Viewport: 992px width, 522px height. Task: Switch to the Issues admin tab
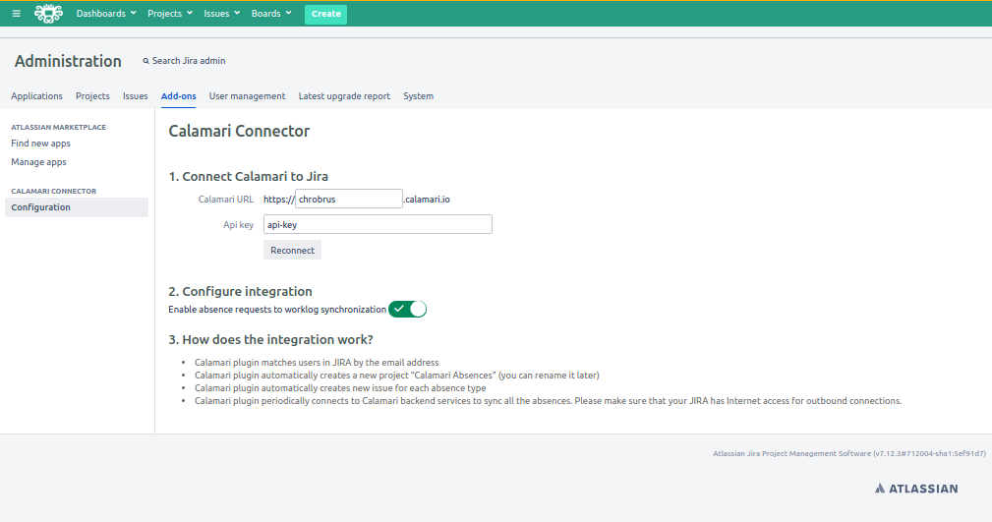coord(136,96)
